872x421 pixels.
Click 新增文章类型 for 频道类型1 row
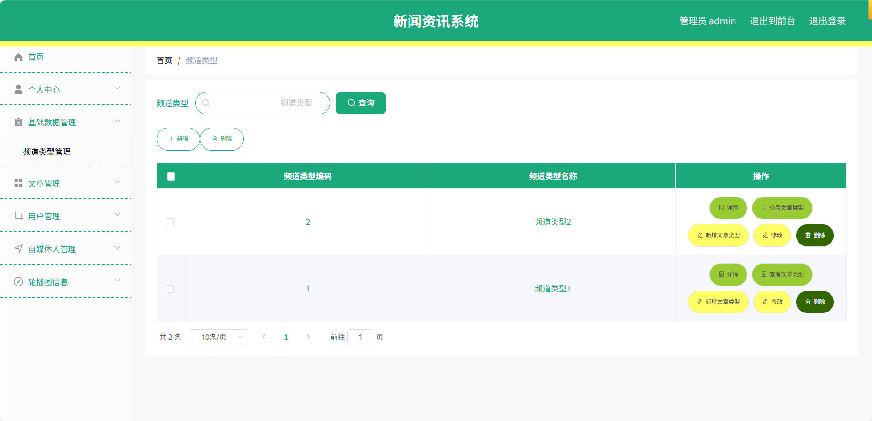tap(718, 302)
